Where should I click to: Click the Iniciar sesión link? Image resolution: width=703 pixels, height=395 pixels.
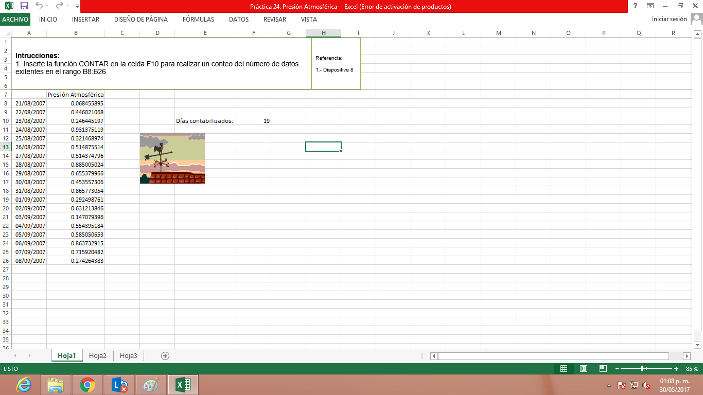coord(669,19)
